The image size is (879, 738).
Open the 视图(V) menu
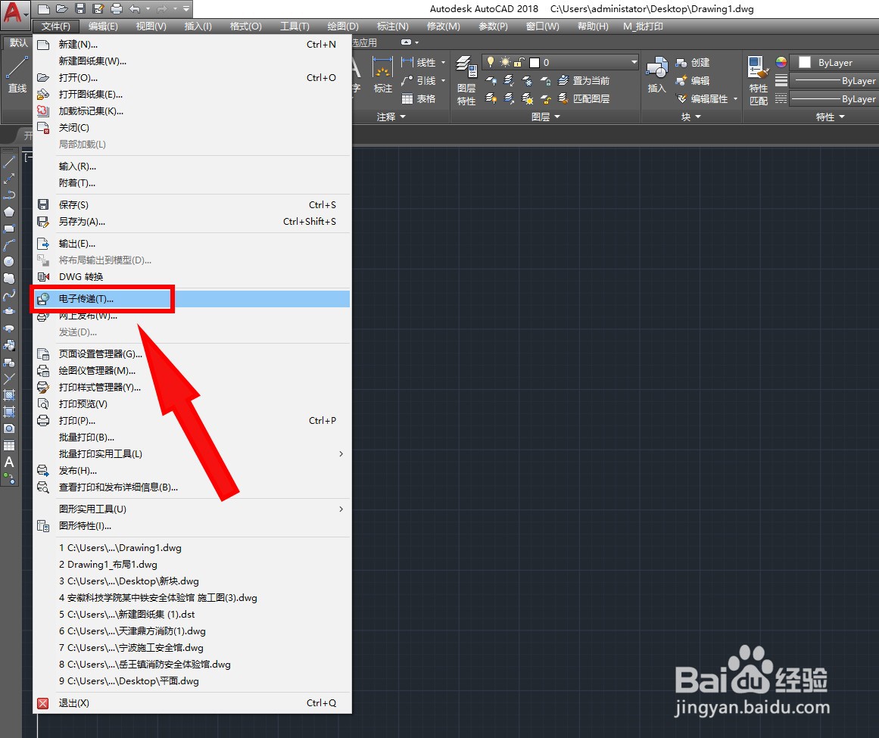(151, 26)
